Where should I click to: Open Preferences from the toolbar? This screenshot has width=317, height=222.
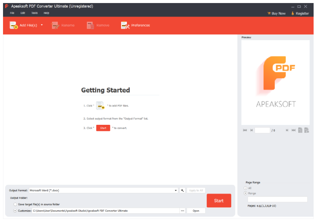tap(136, 25)
